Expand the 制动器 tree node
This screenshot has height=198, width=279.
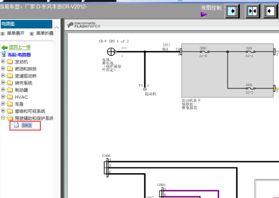point(3,89)
